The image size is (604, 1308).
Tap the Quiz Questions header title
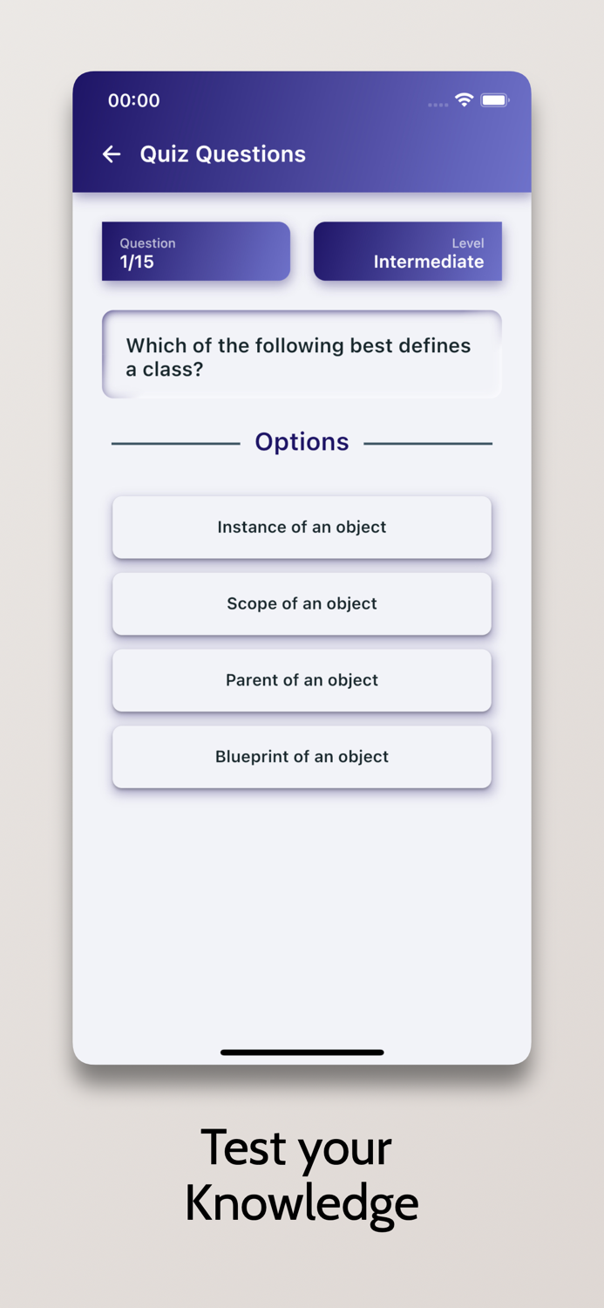coord(222,154)
